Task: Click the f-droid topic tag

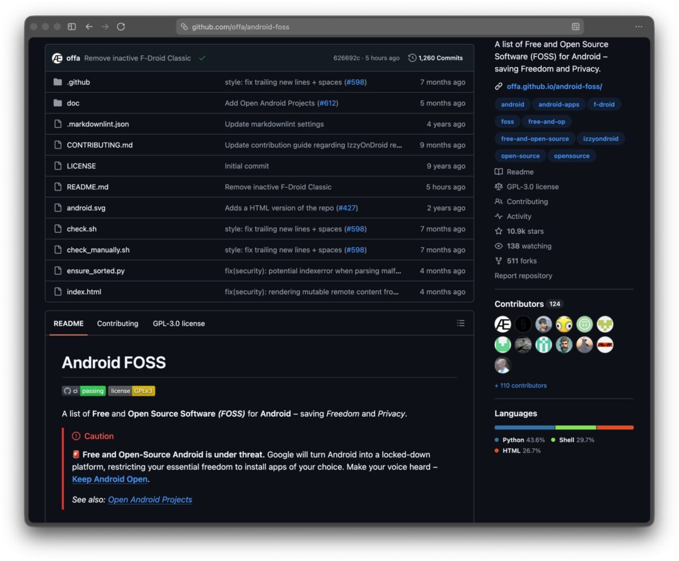Action: click(604, 105)
